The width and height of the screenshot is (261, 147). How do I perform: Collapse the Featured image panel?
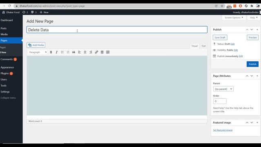tap(257, 122)
